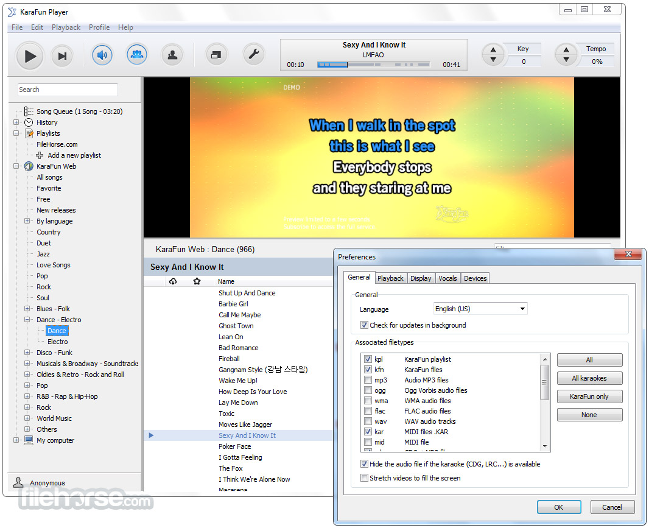649x528 pixels.
Task: Switch to the Vocals preferences tab
Action: (x=447, y=278)
